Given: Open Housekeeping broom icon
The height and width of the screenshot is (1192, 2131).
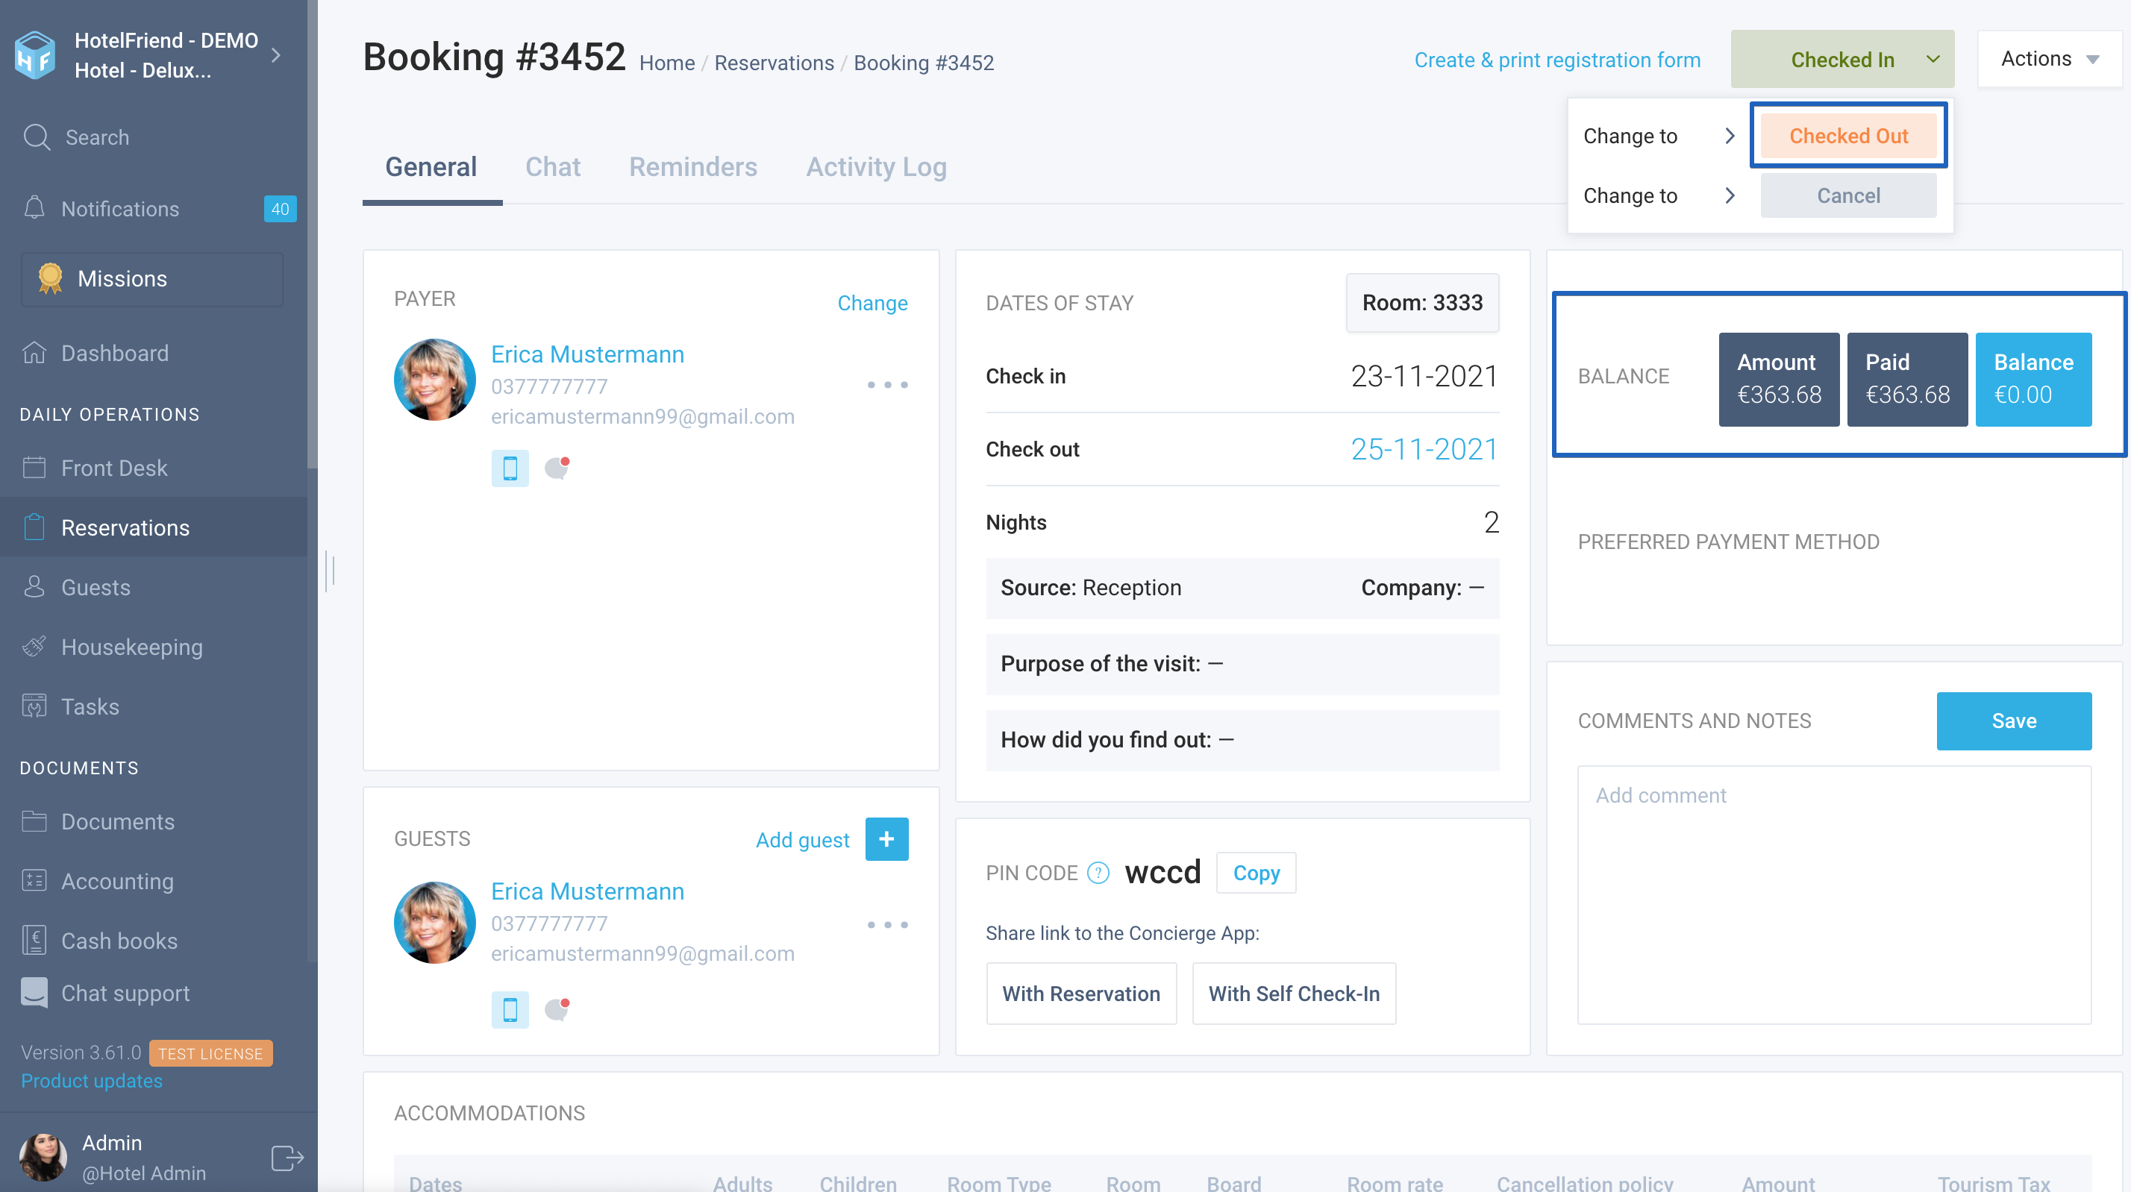Looking at the screenshot, I should coord(34,646).
